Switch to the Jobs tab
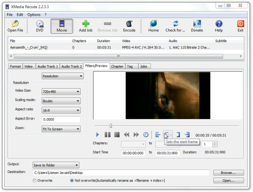Screen dimensions: 253x192 [x=144, y=66]
